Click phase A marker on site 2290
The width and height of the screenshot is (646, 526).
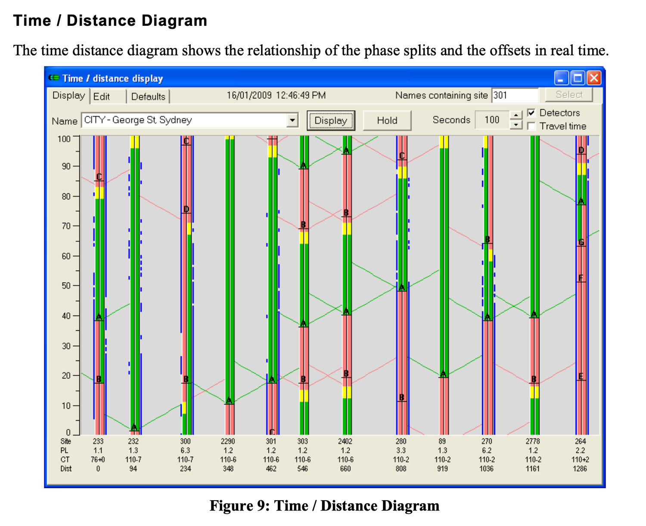coord(229,401)
